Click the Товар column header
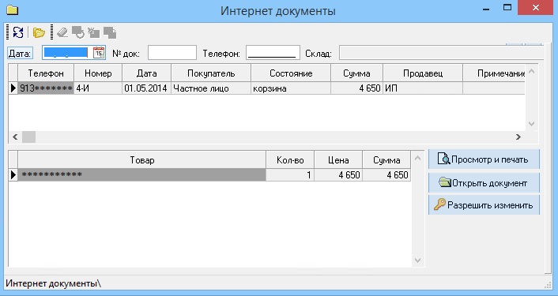The height and width of the screenshot is (296, 558). click(x=142, y=160)
